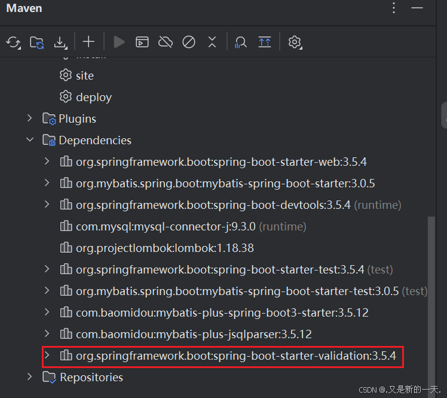
Task: Minimize the Maven tool window
Action: (417, 8)
